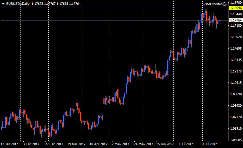Click the current price label 1.17764

pos(236,20)
